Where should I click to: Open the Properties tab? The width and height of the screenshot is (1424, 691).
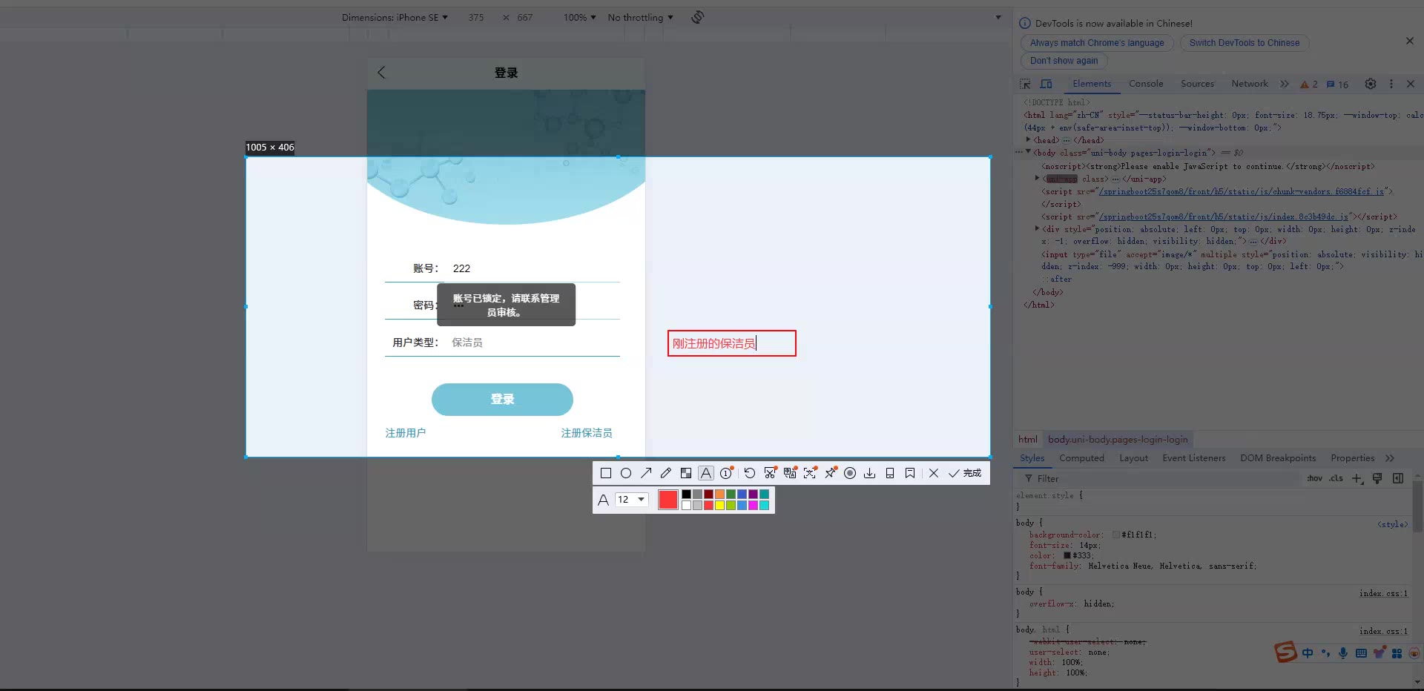click(x=1352, y=458)
